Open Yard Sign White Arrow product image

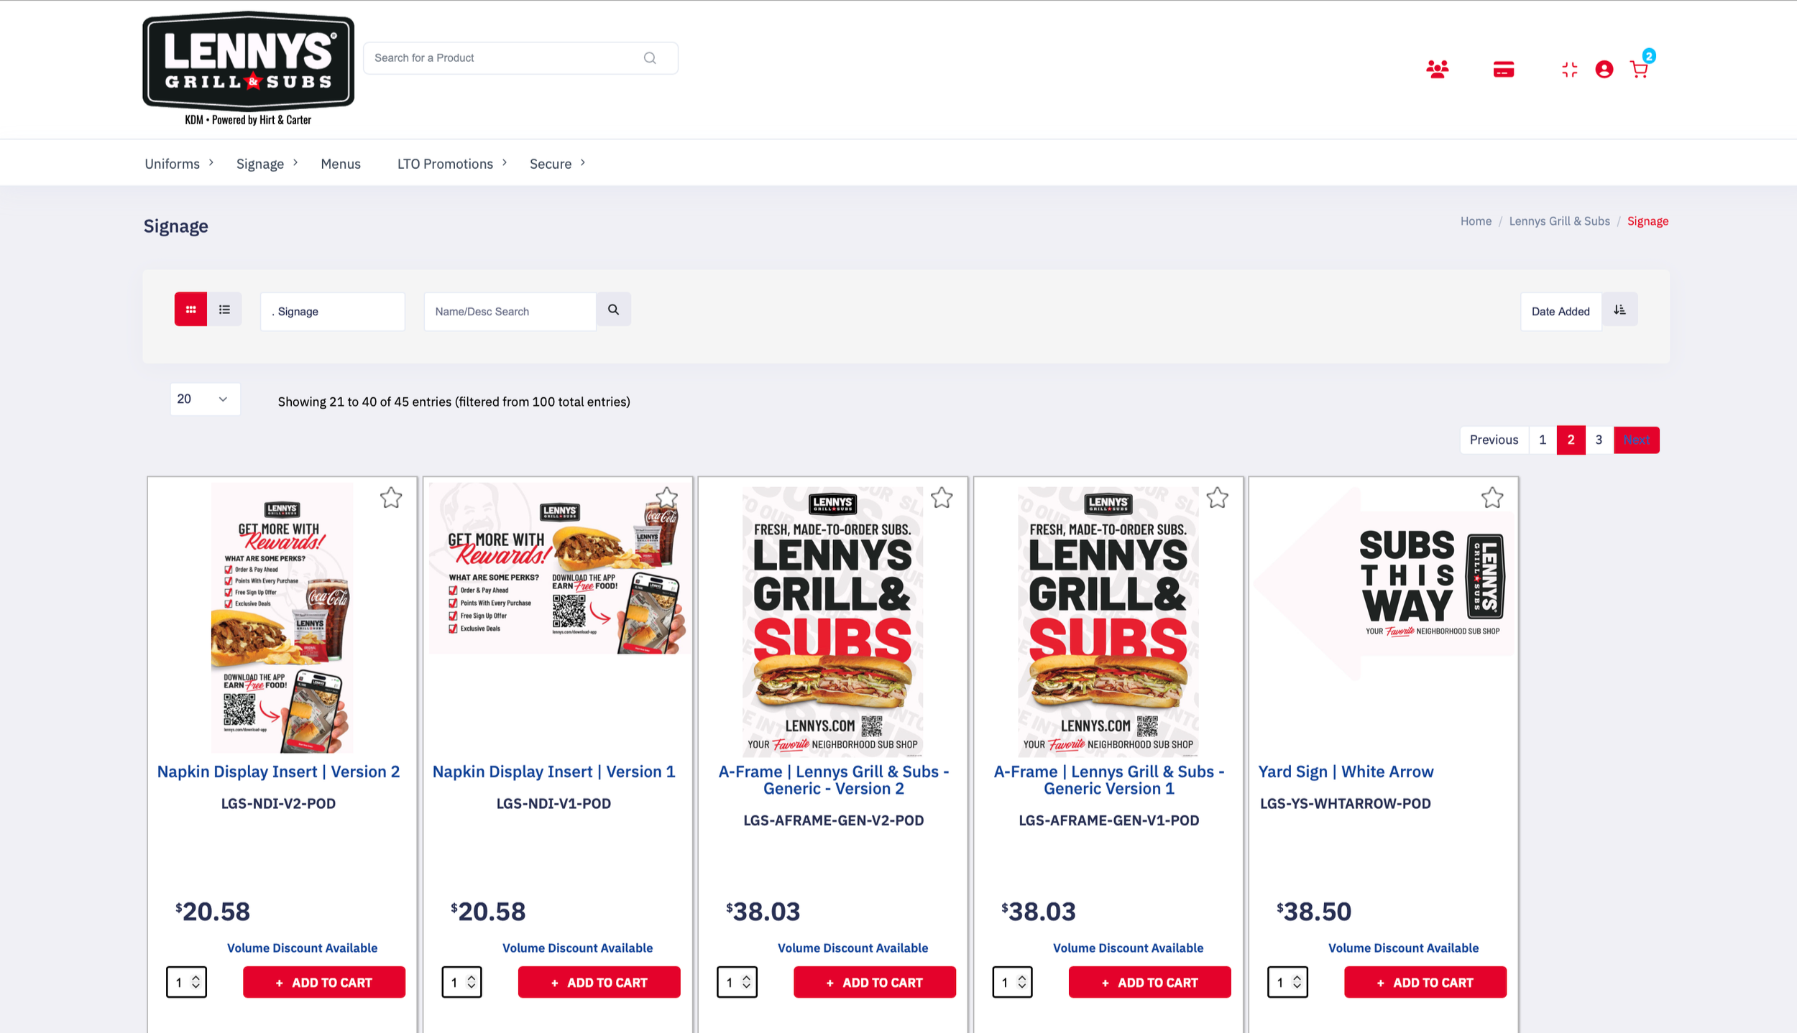[x=1383, y=583]
